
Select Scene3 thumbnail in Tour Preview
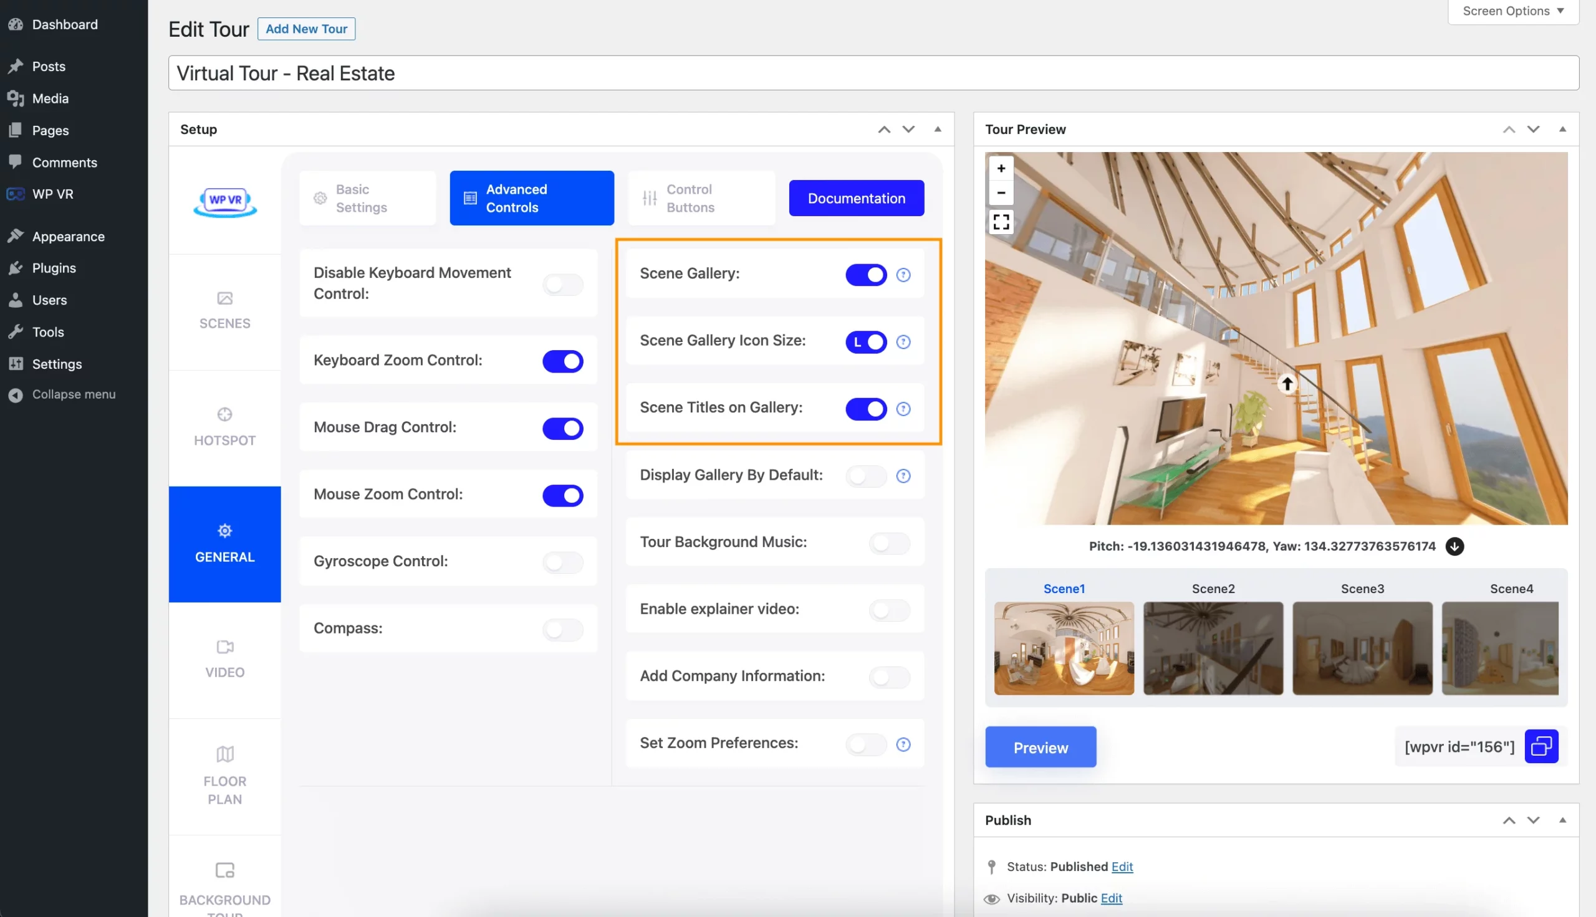coord(1362,647)
